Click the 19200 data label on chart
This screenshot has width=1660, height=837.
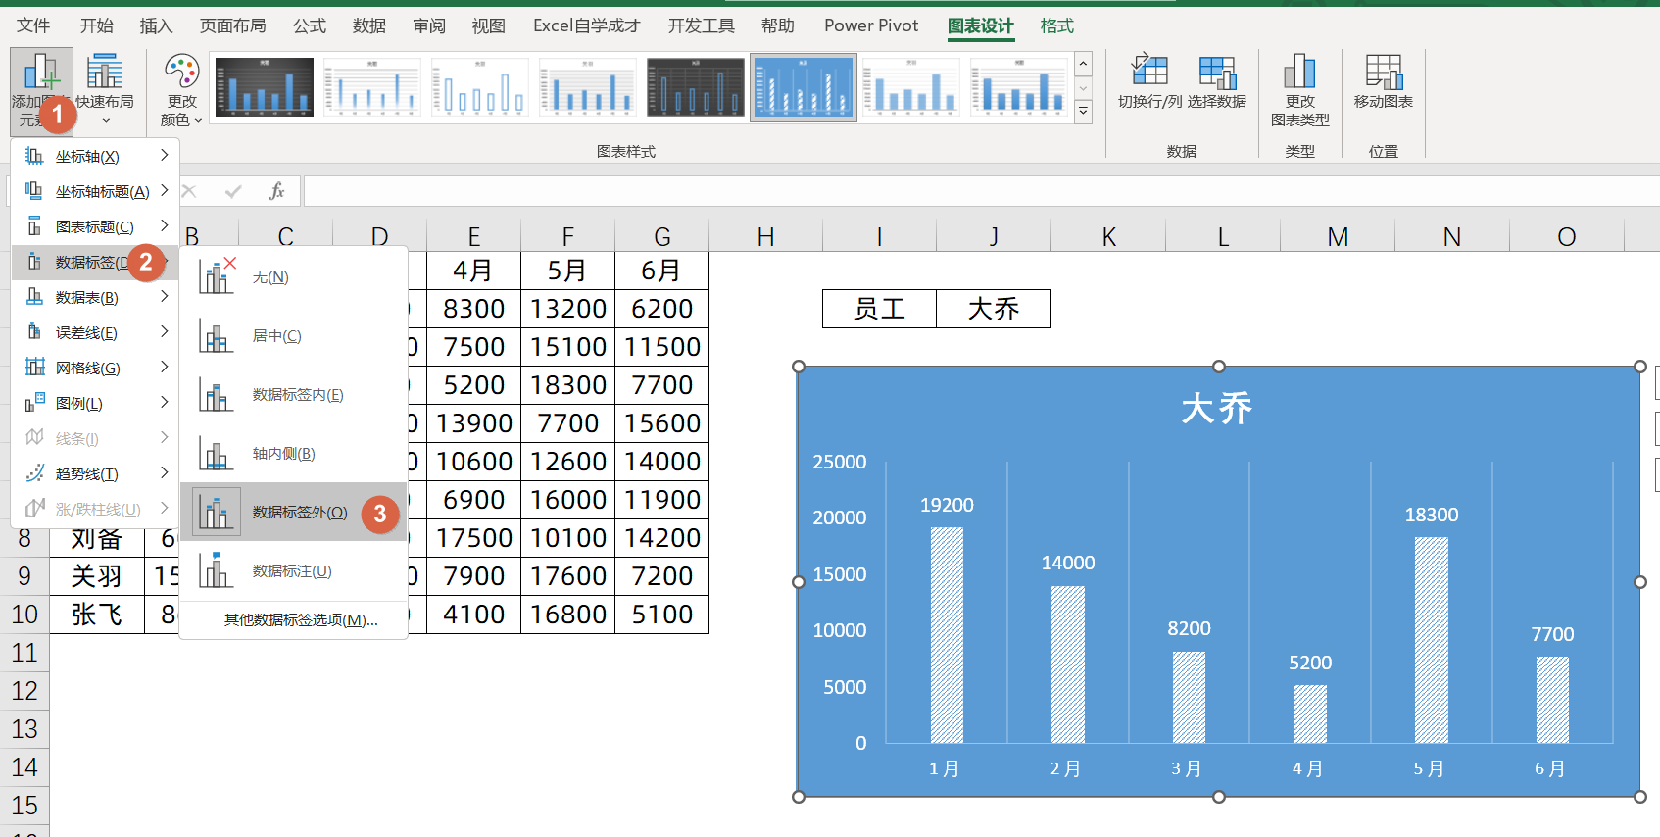tap(947, 505)
